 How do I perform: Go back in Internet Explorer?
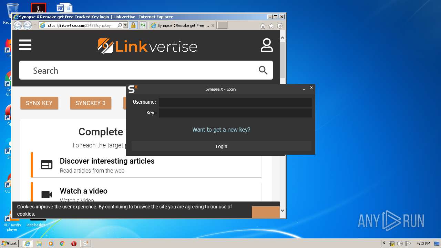pyautogui.click(x=18, y=25)
